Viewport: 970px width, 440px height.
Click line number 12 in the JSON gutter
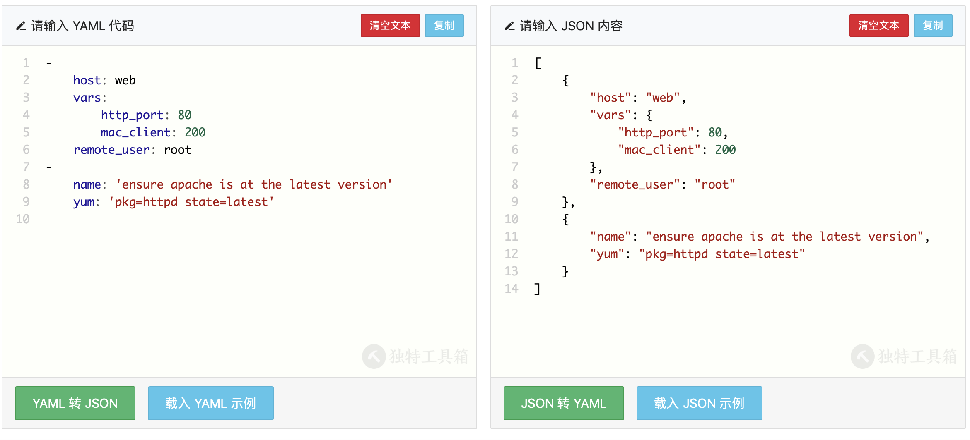click(512, 254)
